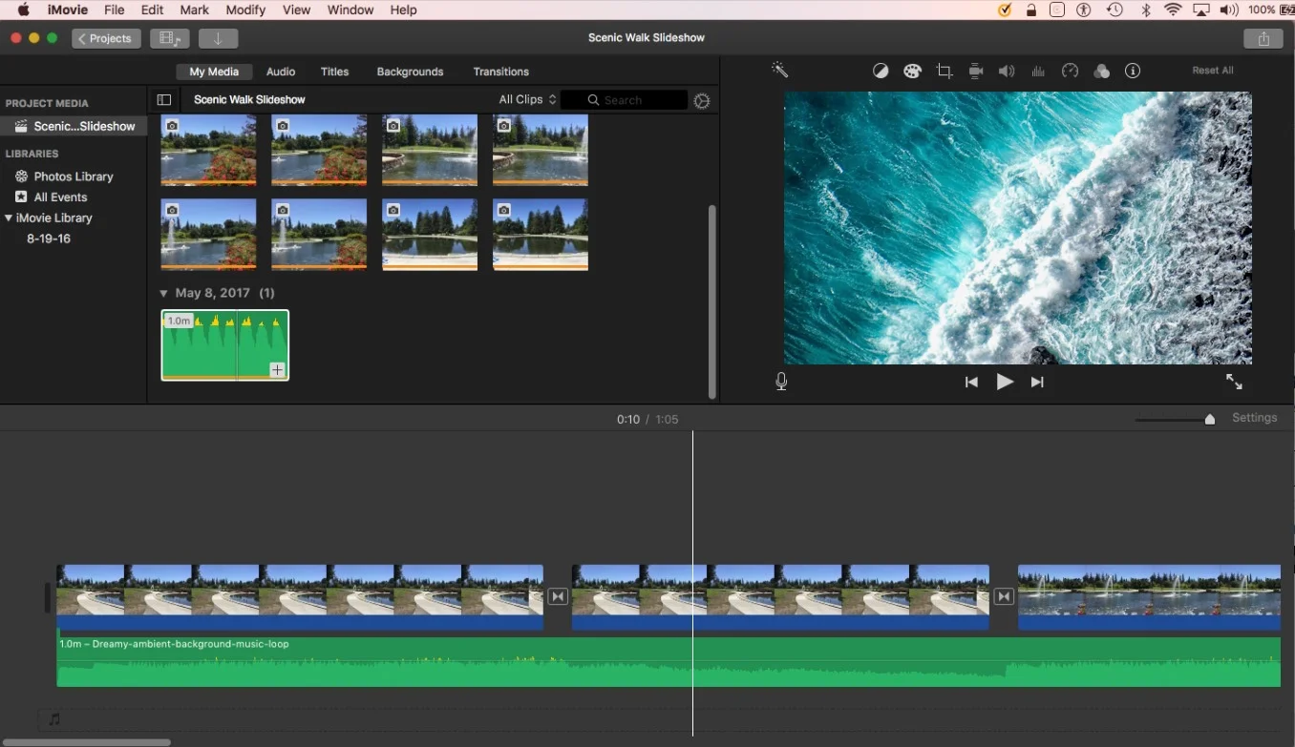Skip to next clip in viewer
The image size is (1295, 747).
point(1037,382)
